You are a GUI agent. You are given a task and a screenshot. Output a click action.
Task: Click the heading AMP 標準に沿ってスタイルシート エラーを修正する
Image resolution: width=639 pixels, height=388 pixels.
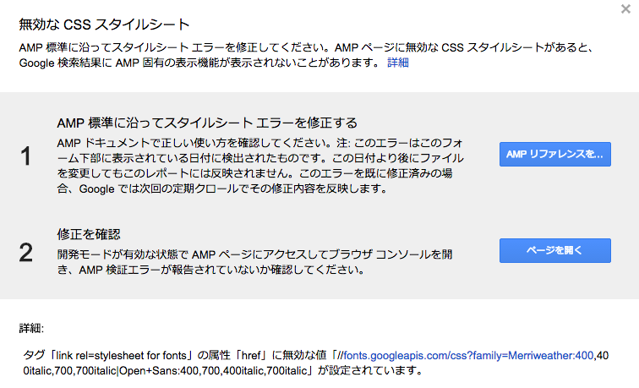206,123
